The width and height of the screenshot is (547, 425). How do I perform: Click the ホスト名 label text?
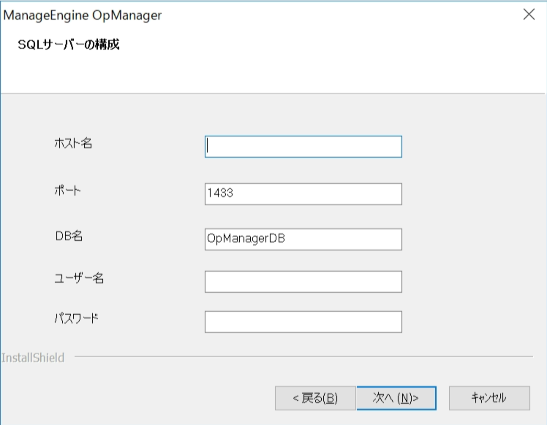[73, 143]
